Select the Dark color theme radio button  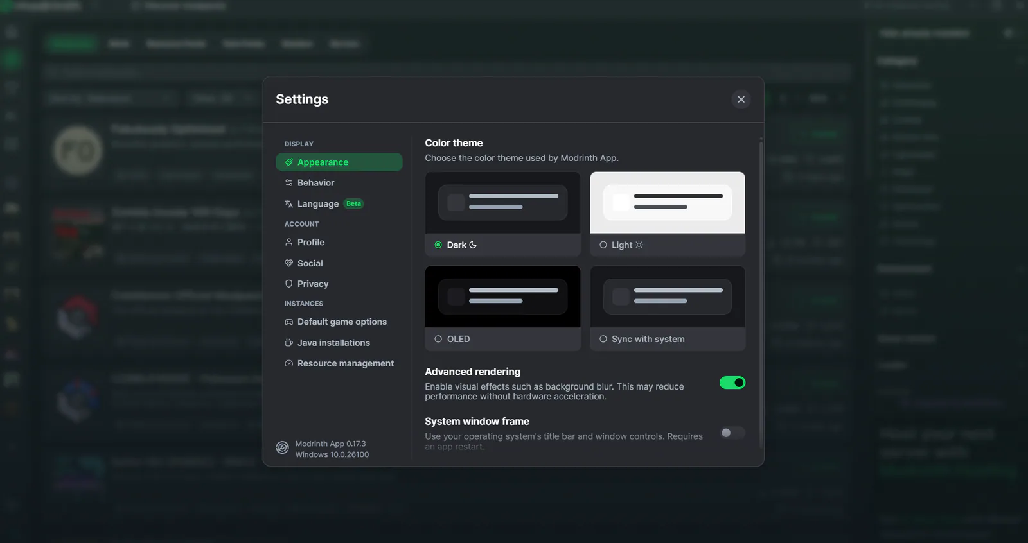[438, 245]
